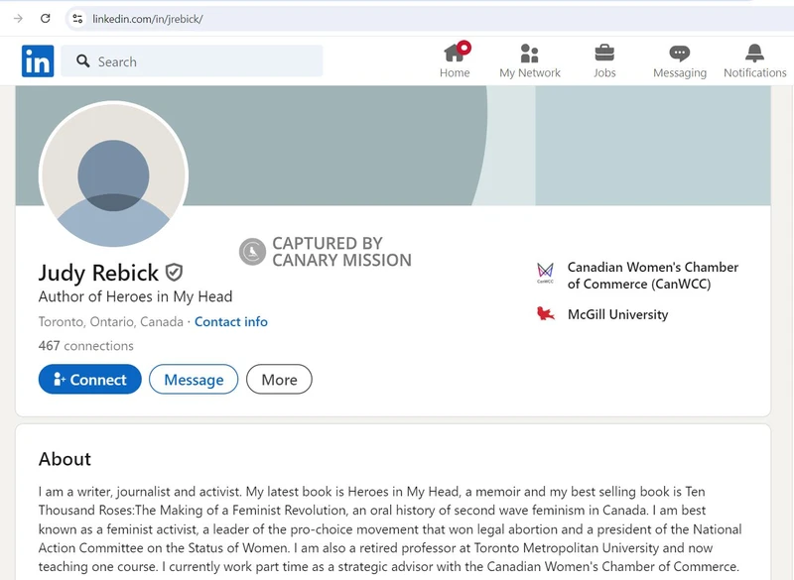View Judy's 467 connections
The image size is (794, 580).
[76, 346]
